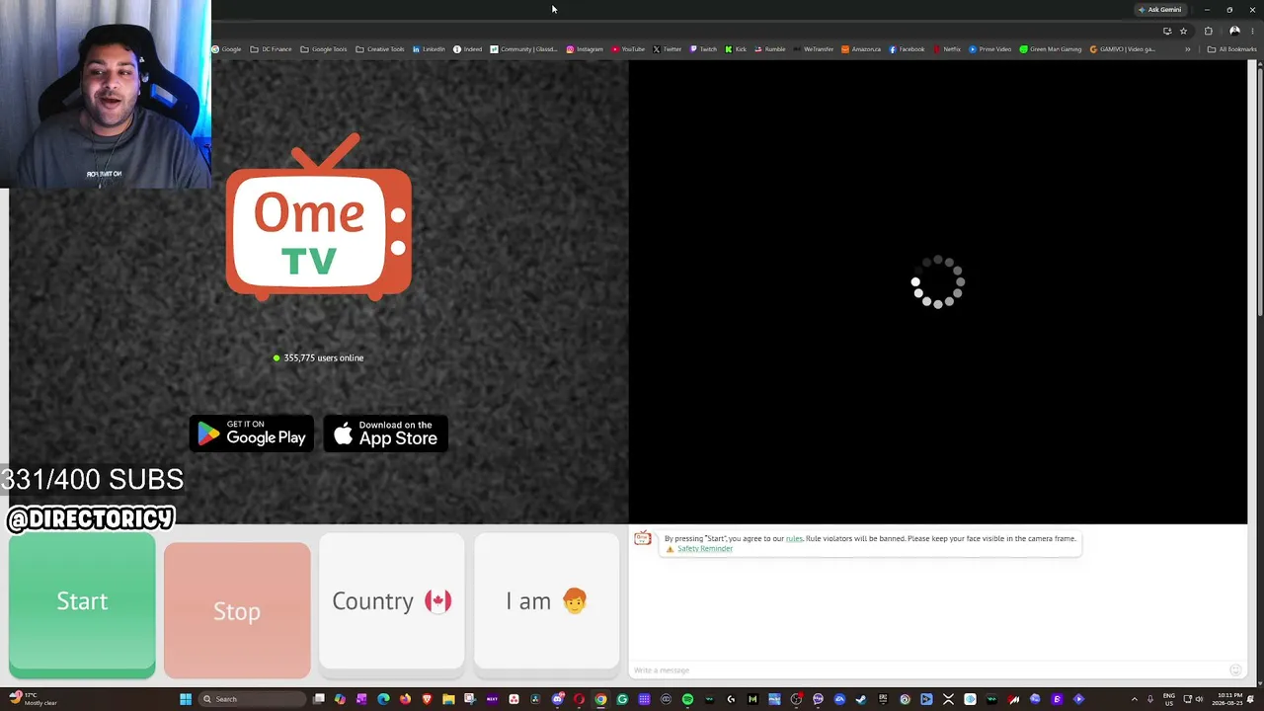Screen dimensions: 1264x711
Task: Click the taskbar Search box
Action: click(252, 699)
